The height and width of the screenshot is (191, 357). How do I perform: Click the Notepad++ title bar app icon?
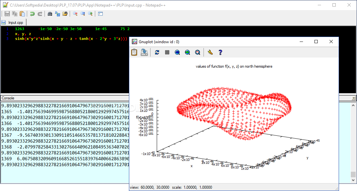point(5,5)
